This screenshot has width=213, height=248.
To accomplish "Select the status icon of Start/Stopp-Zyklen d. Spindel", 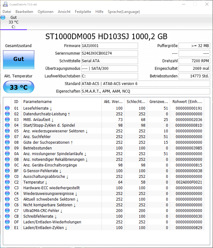I will pyautogui.click(x=7, y=125).
